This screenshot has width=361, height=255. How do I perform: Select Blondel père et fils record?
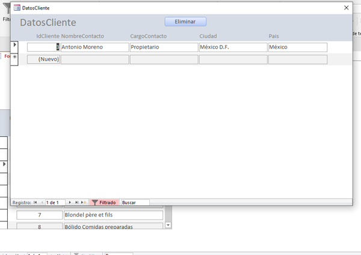pos(113,215)
